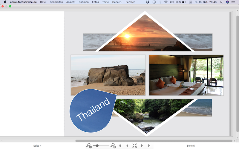
Task: Open the Dropbox menu bar icon
Action: pos(148,2)
